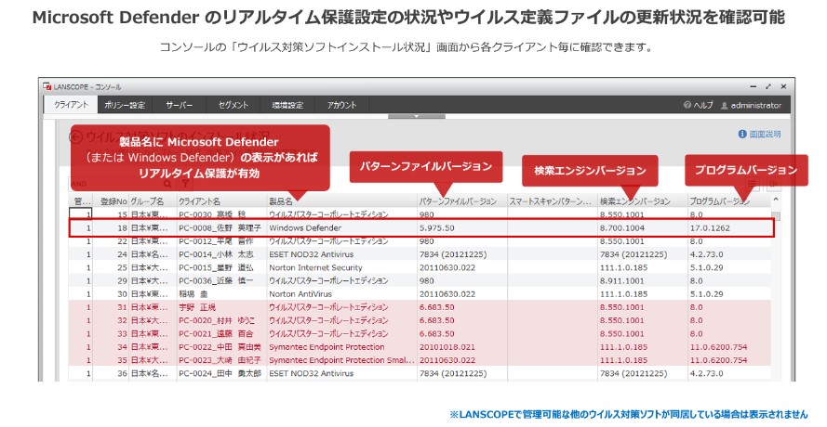Click Symantec Endpoint Protection in row 34
This screenshot has width=827, height=427.
pyautogui.click(x=327, y=347)
